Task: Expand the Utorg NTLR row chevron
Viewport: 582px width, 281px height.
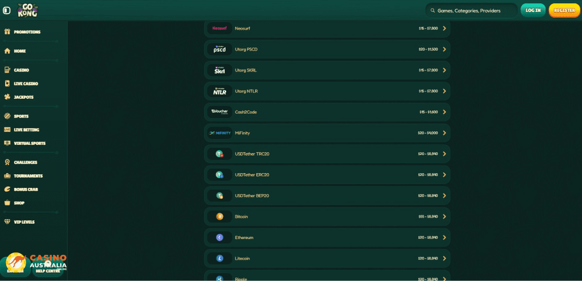Action: tap(444, 91)
